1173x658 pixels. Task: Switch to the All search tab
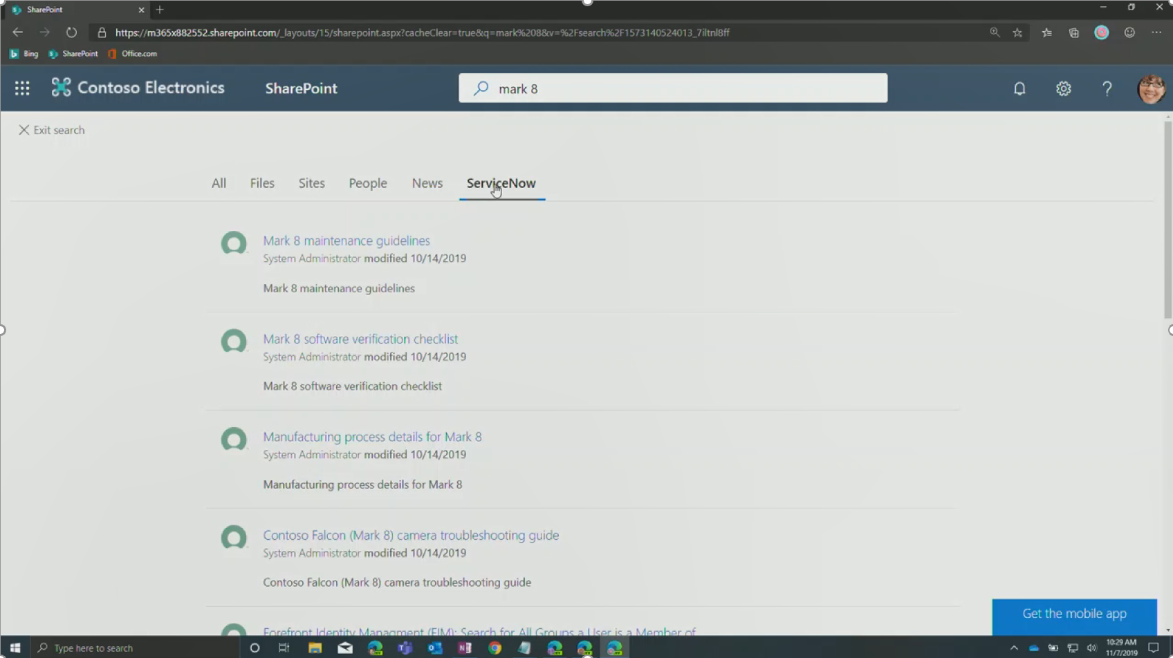(x=219, y=183)
